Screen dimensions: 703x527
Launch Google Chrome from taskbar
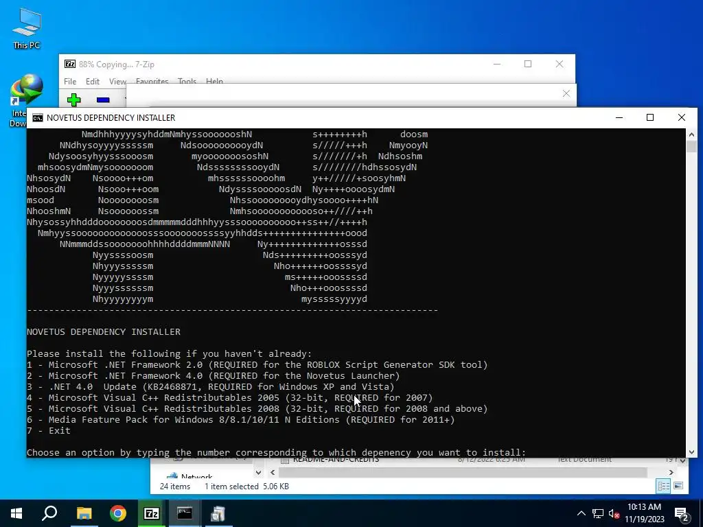118,513
